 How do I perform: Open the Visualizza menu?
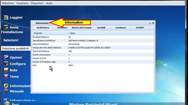22,3
